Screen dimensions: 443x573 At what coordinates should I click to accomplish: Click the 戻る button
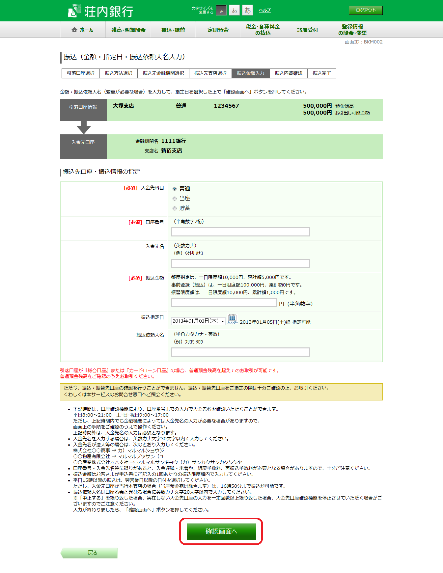coord(89,553)
